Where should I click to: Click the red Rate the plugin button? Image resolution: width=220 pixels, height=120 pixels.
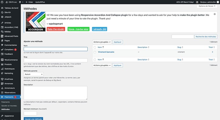point(56,29)
